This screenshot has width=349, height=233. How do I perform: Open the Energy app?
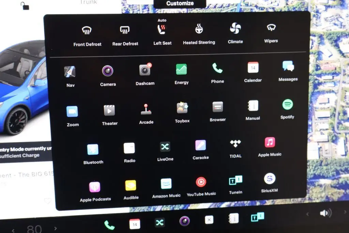[181, 74]
